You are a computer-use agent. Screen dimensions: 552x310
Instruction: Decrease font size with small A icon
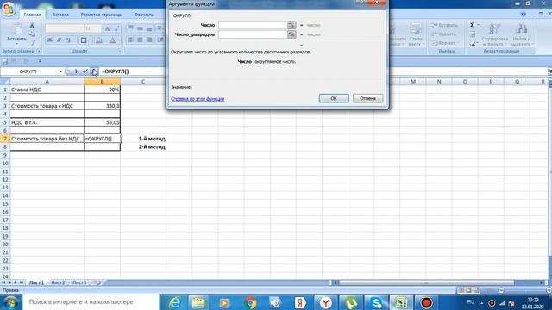pos(116,28)
